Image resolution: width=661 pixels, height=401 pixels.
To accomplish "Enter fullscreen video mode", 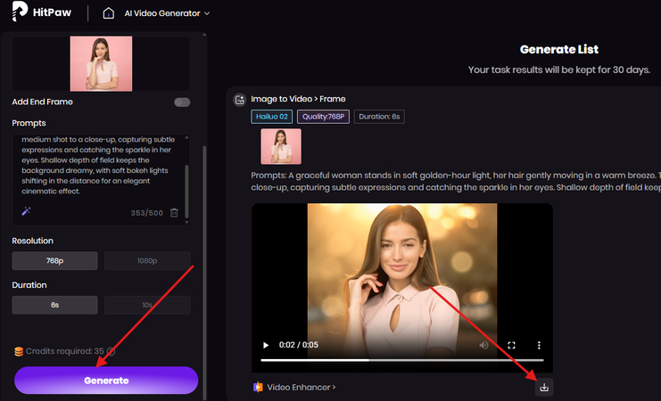I will point(512,345).
